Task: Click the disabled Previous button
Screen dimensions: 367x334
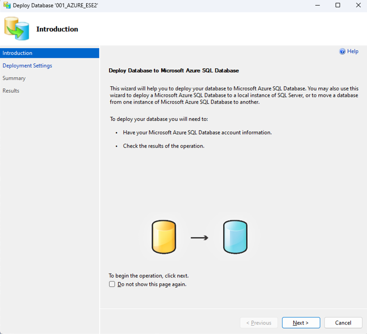Action: [258, 323]
